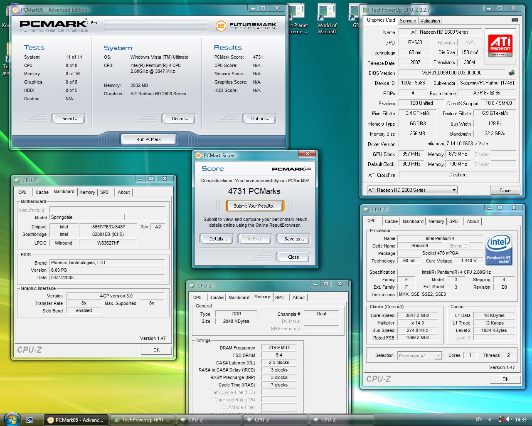The height and width of the screenshot is (426, 532).
Task: Close the PCMark Score dialog with Close button
Action: click(x=293, y=257)
